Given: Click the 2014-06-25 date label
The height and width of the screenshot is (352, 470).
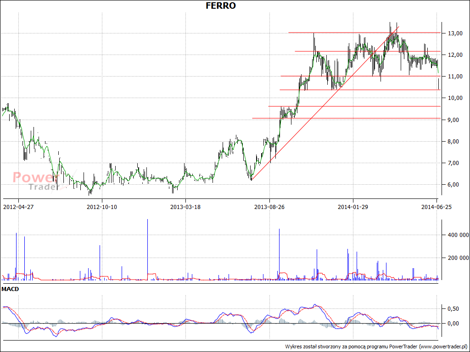Looking at the screenshot, I should tap(437, 207).
